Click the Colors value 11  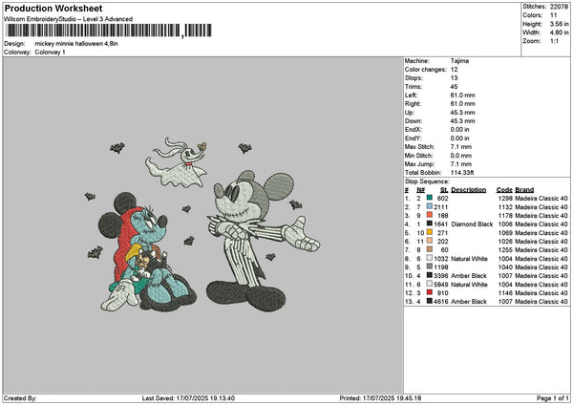[553, 15]
